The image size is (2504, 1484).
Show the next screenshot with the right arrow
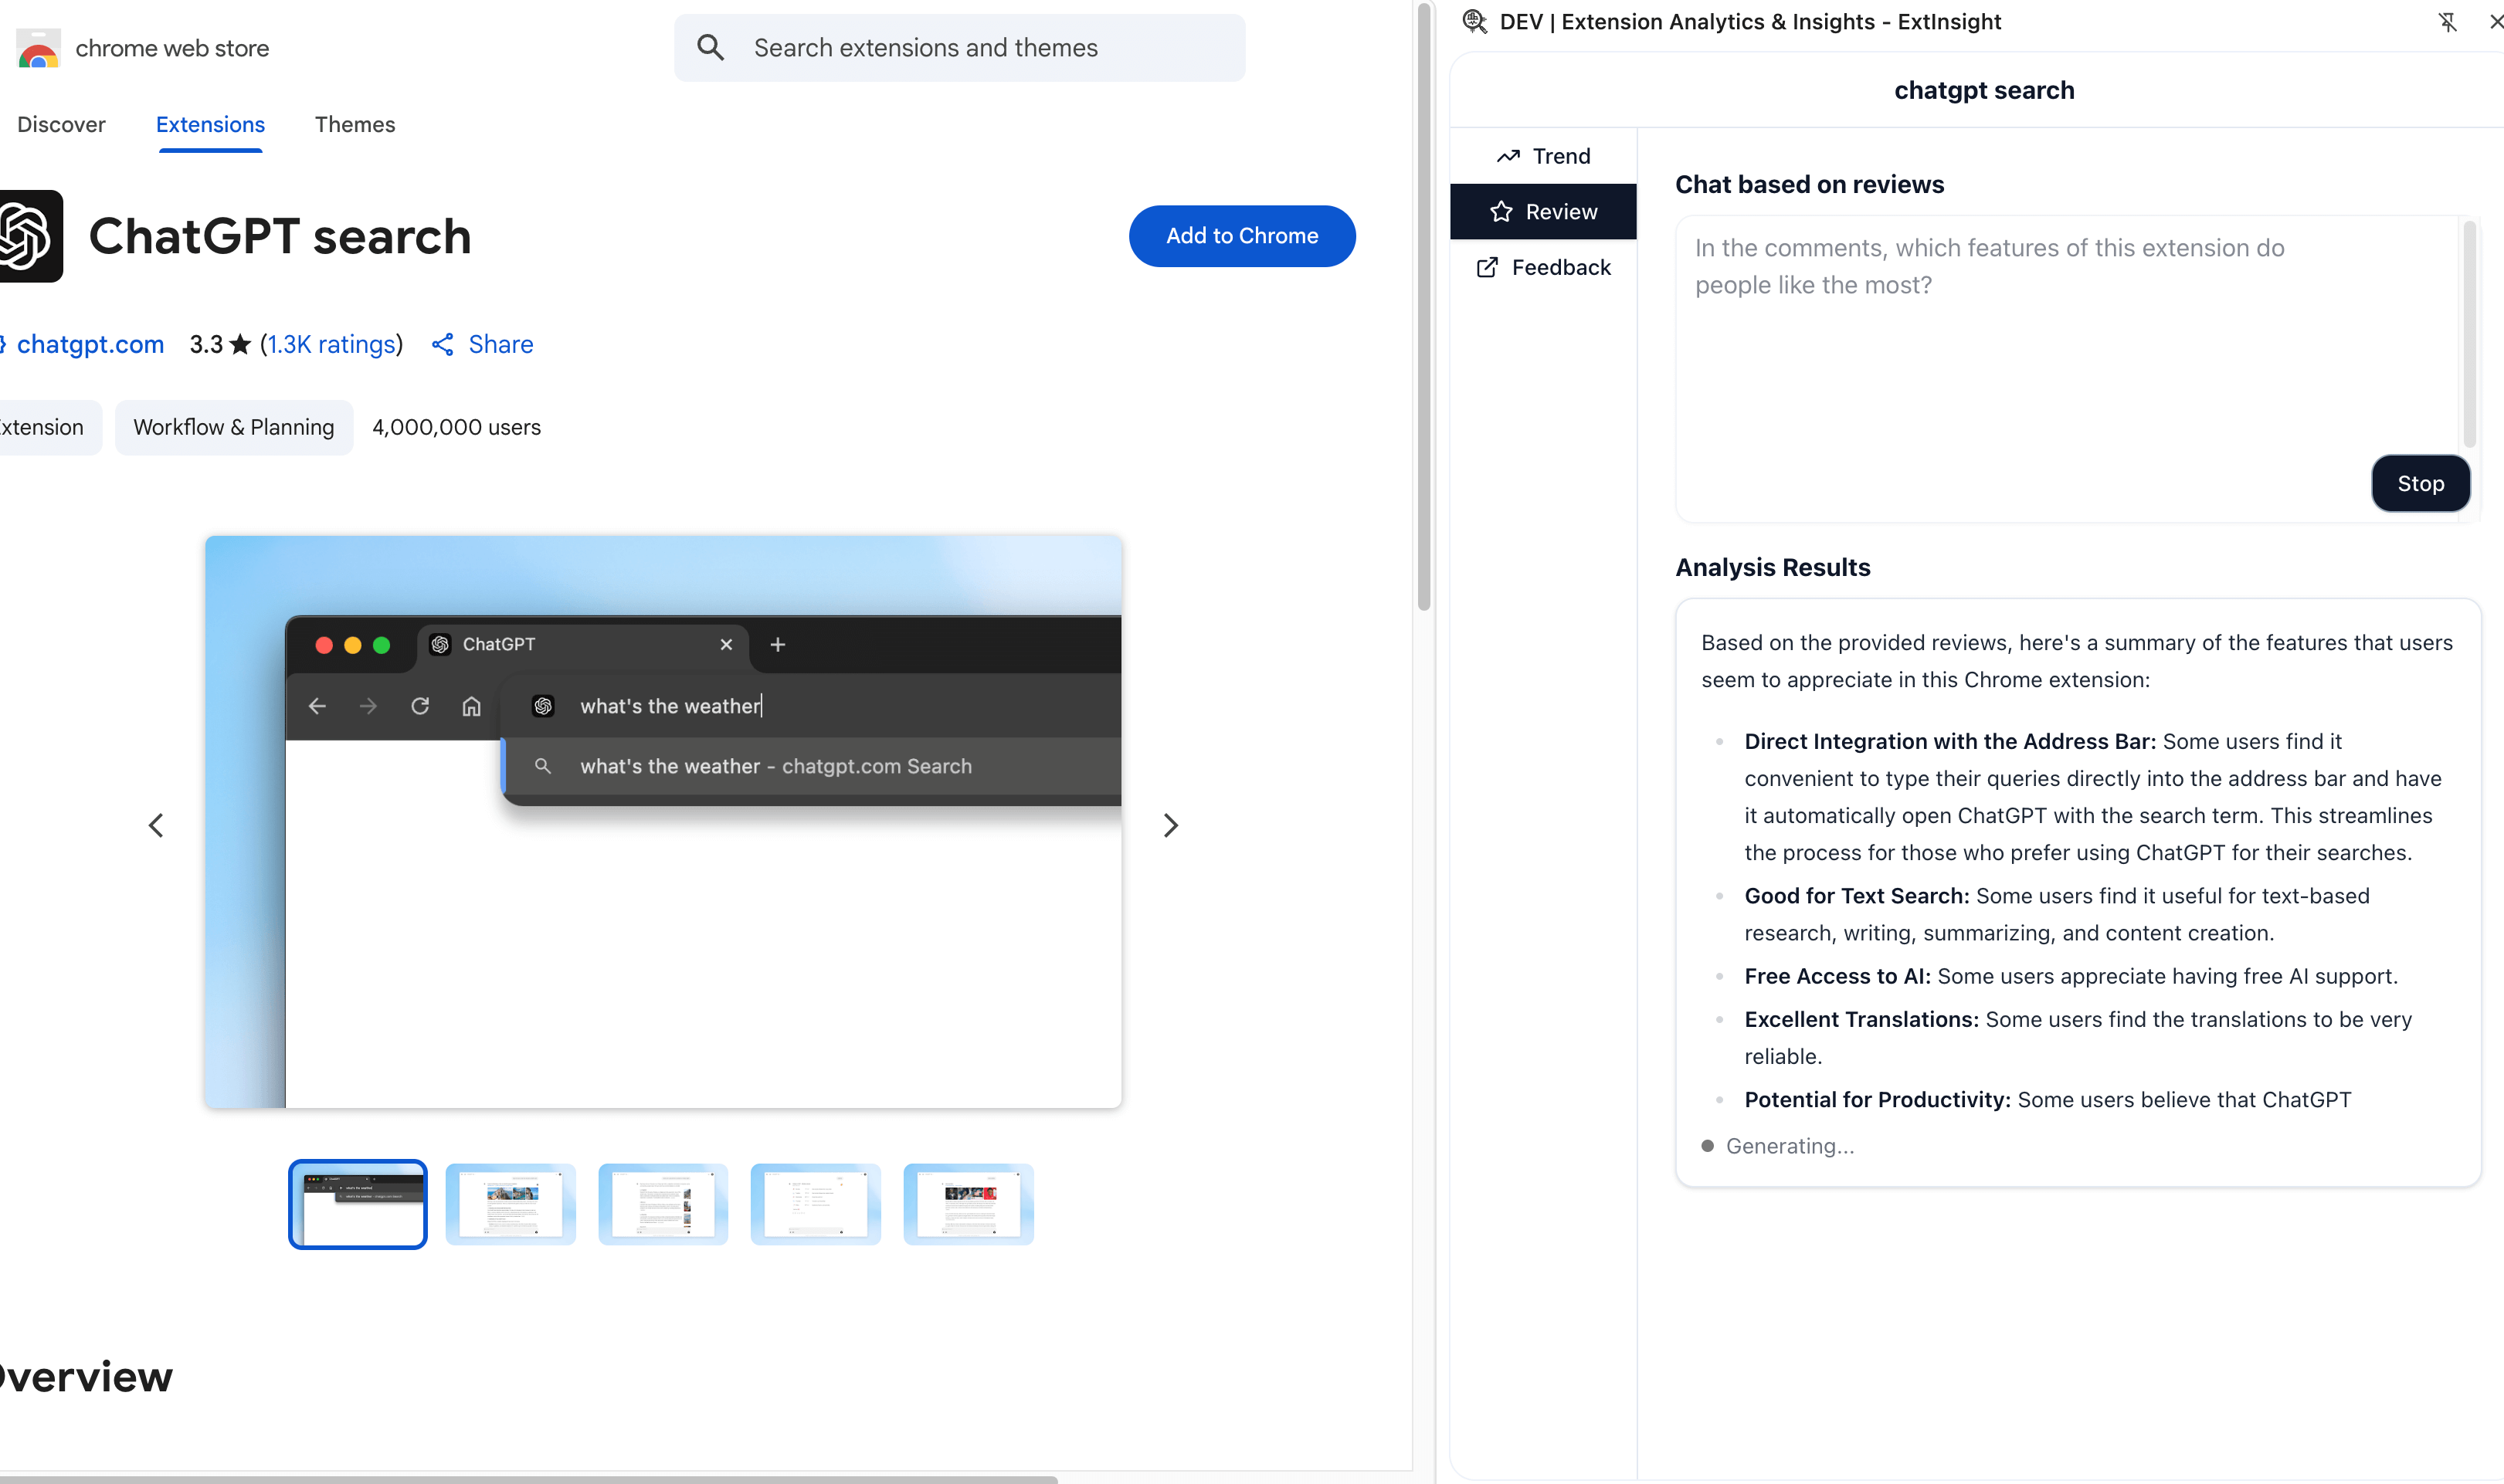(1170, 825)
